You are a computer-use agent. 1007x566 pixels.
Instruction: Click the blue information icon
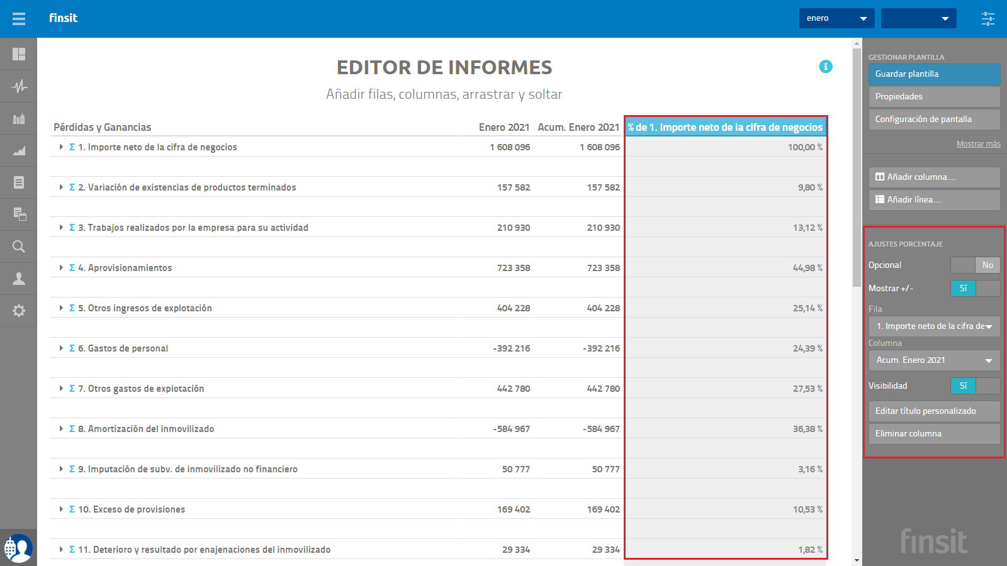coord(826,67)
